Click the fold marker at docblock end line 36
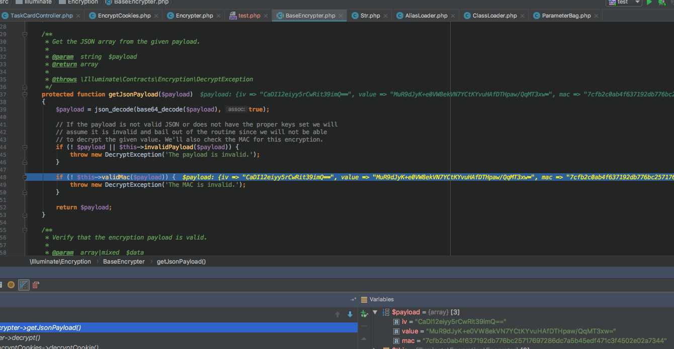 [24, 87]
